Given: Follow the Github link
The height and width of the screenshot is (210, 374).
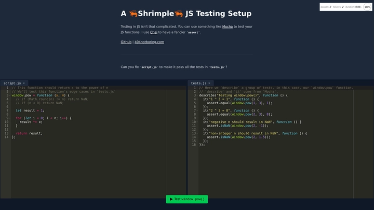Looking at the screenshot, I should click(126, 42).
